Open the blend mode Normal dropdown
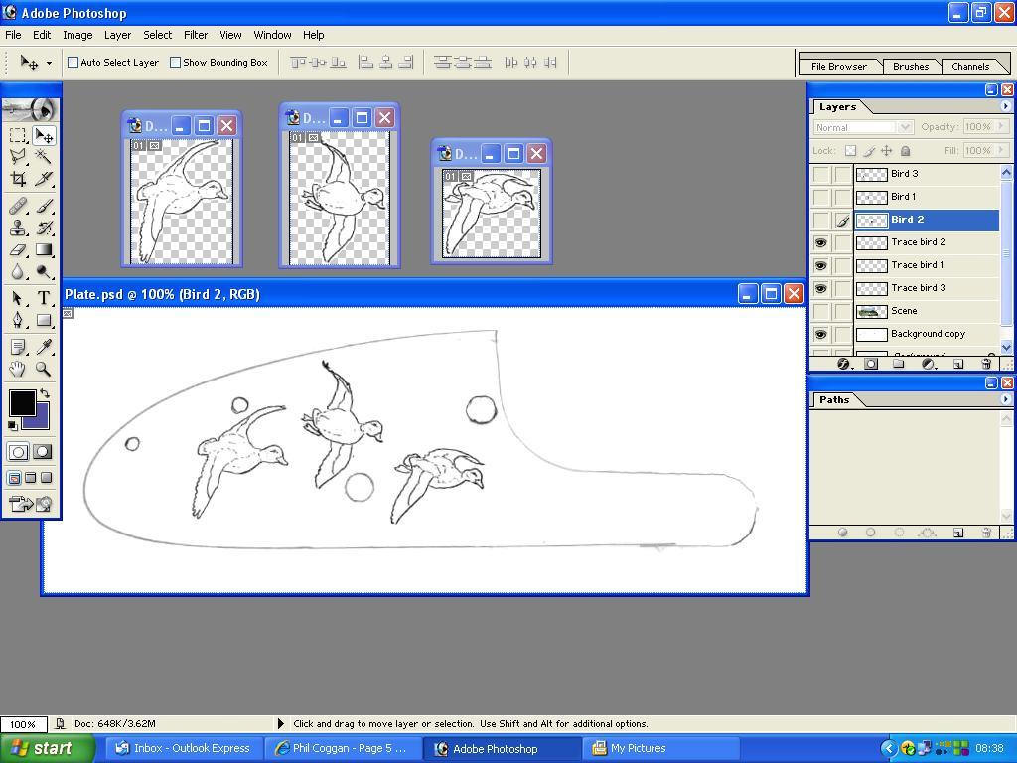 [863, 127]
